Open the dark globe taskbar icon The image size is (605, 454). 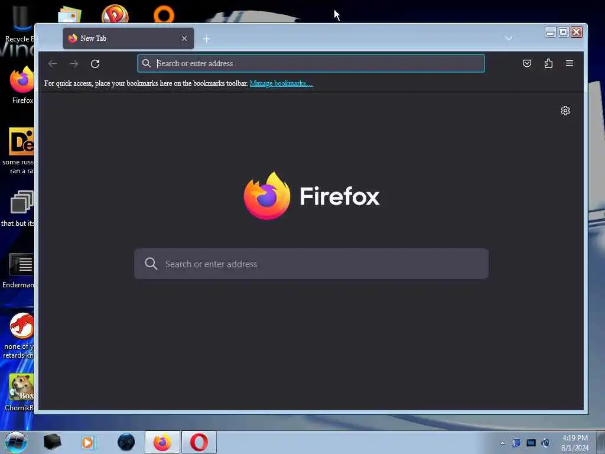click(x=126, y=442)
